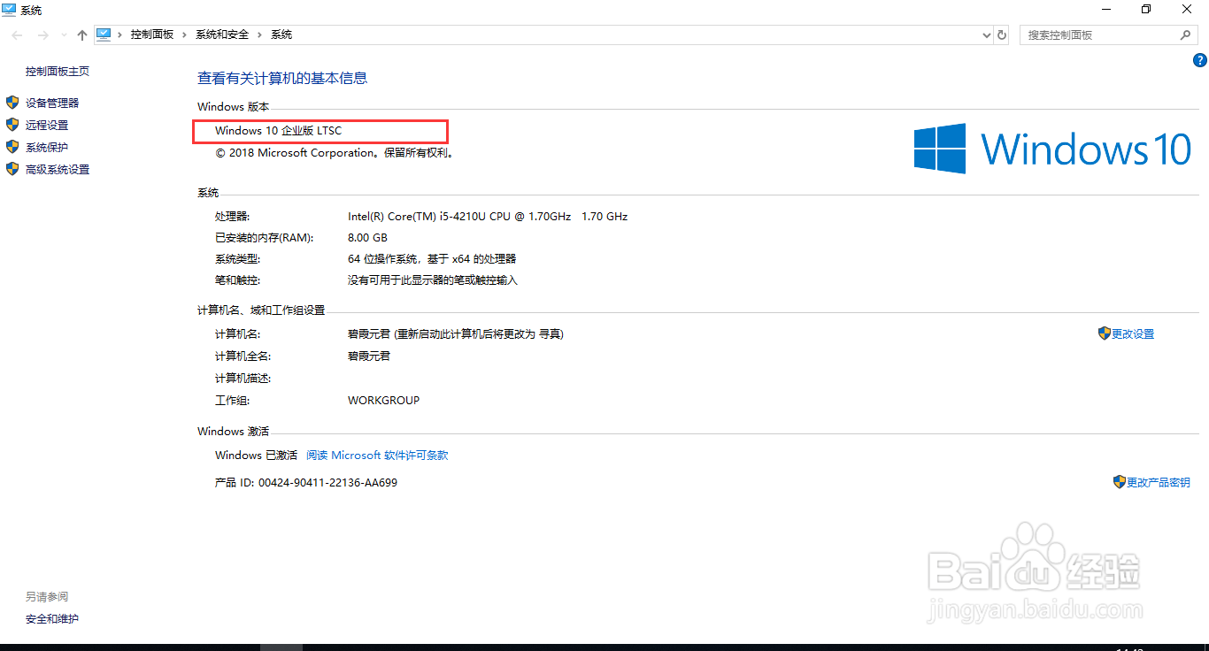Open 控制面板主页 link

click(58, 72)
